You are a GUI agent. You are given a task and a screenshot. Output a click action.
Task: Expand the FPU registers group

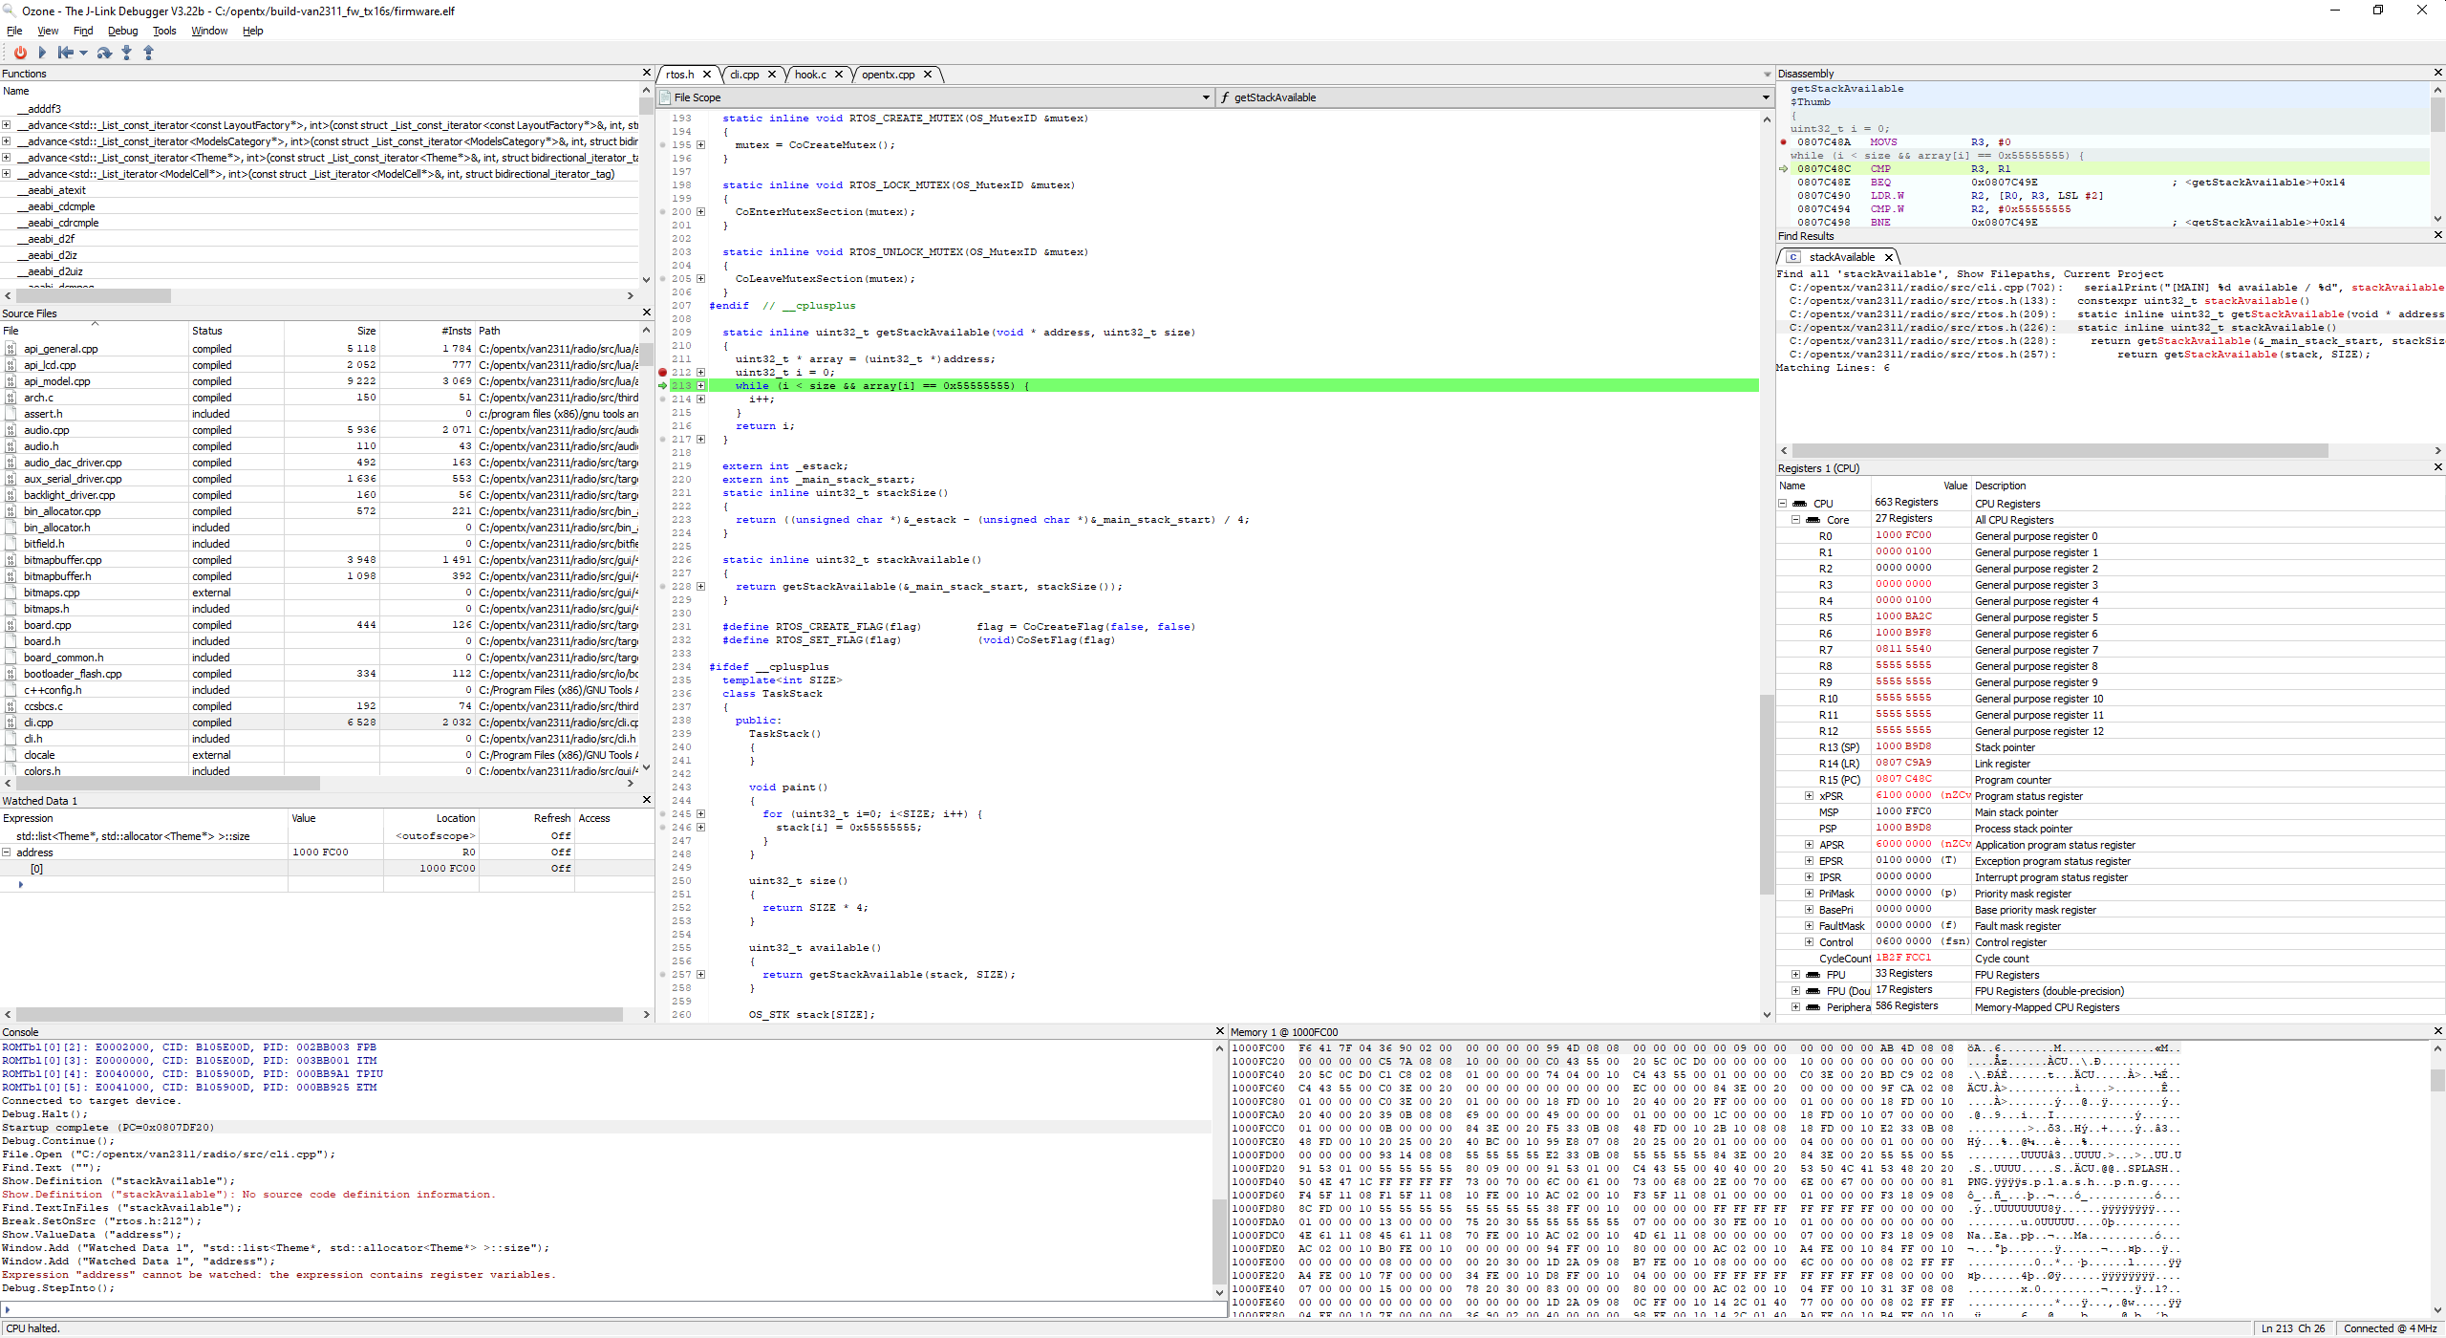pyautogui.click(x=1795, y=975)
